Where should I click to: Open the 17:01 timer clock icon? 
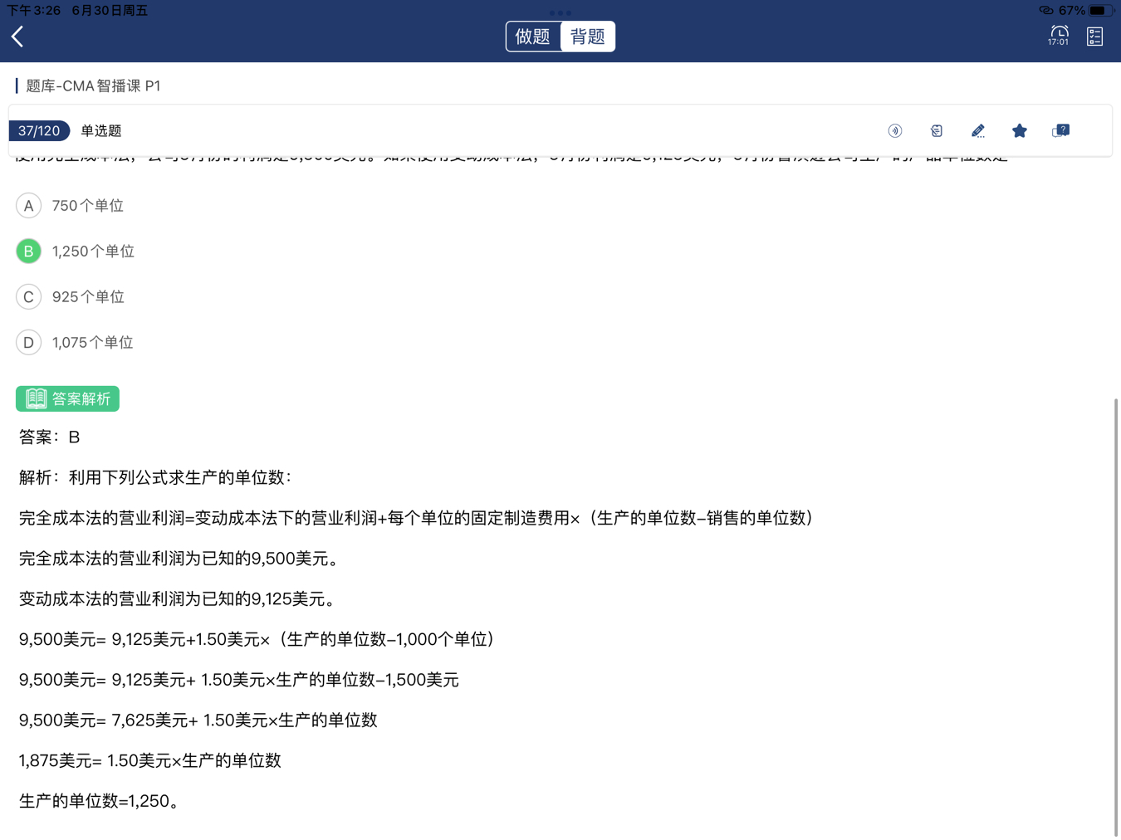point(1058,36)
